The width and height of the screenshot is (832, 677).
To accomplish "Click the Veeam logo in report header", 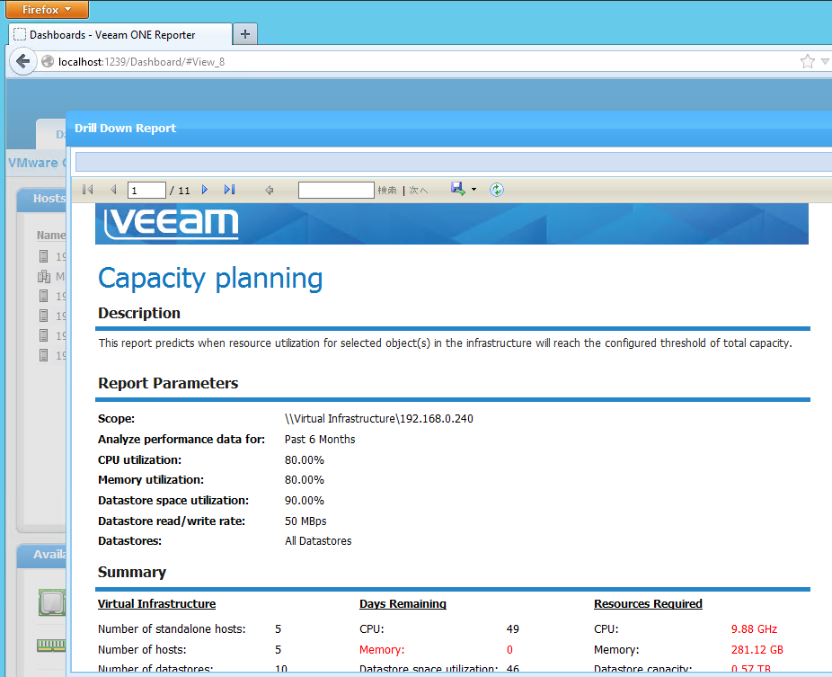I will [x=172, y=224].
